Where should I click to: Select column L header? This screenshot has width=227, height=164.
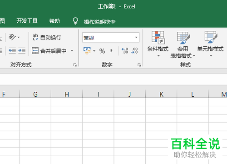click(x=192, y=94)
